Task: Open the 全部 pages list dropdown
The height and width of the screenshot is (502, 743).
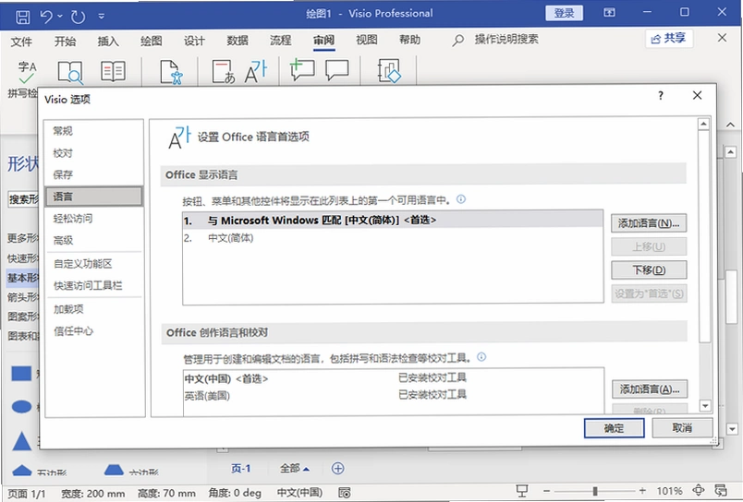Action: point(294,469)
